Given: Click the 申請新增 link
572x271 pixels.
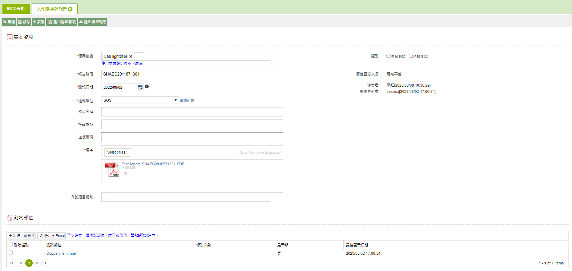Looking at the screenshot, I should (187, 100).
